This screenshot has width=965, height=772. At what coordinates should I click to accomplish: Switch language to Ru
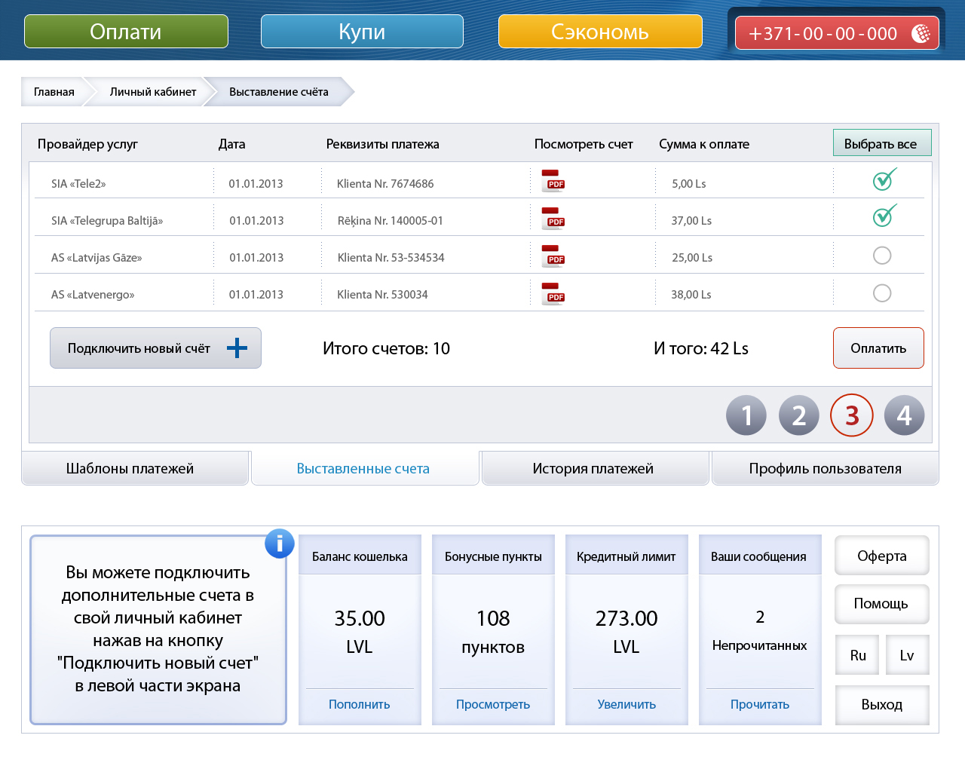pyautogui.click(x=858, y=655)
